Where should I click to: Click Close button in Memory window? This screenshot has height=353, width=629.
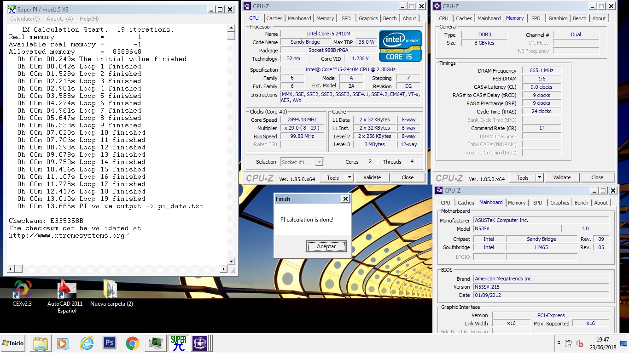tap(597, 177)
